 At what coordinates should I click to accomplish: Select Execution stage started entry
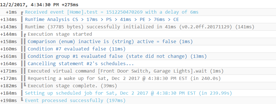(x=60, y=34)
